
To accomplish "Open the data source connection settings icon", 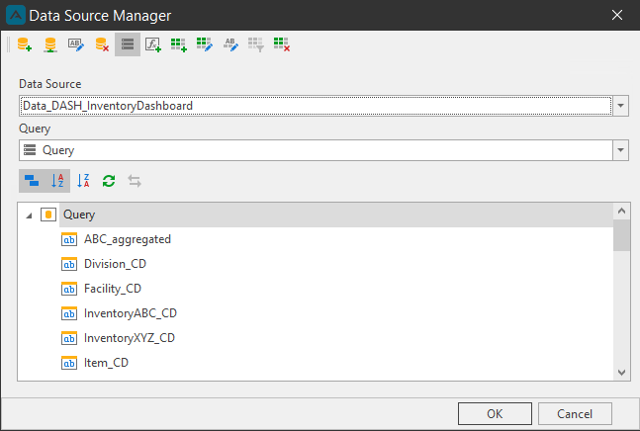I will [50, 44].
